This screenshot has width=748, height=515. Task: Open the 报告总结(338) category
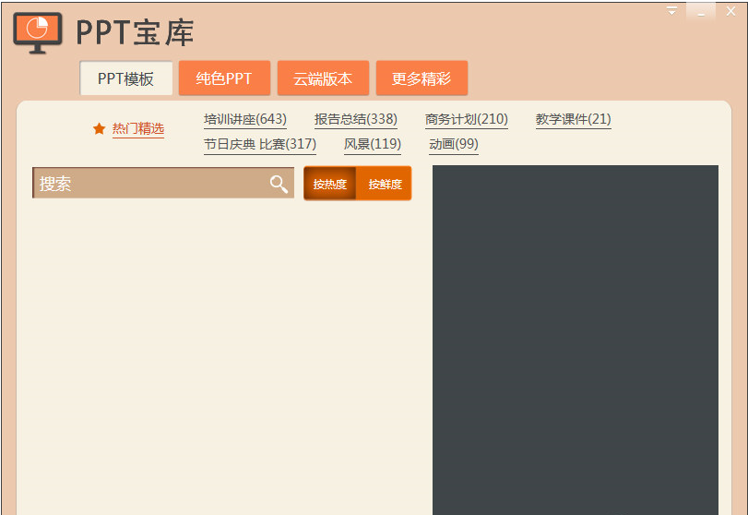point(355,119)
